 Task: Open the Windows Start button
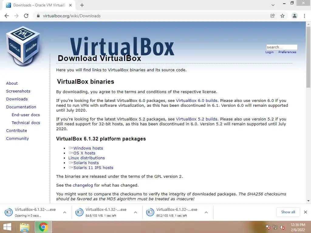[x=7, y=227]
